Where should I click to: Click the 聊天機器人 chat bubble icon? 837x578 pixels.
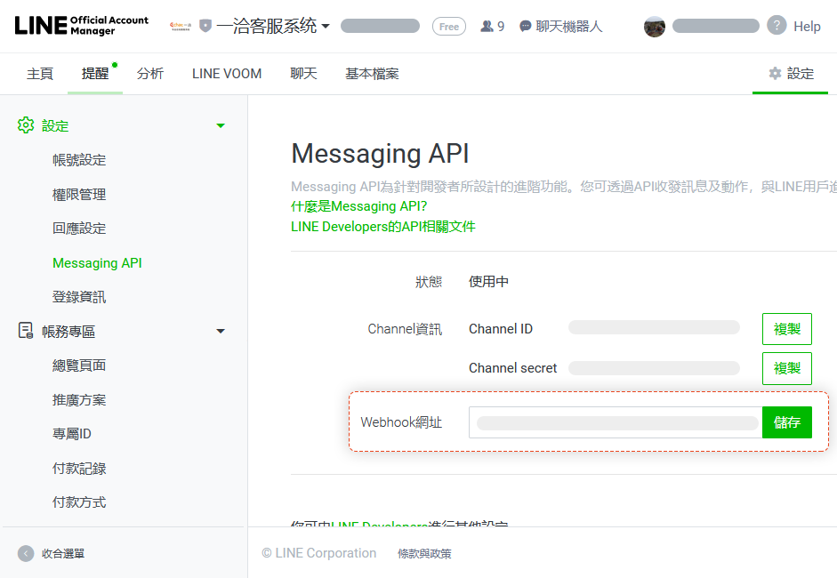pos(526,26)
